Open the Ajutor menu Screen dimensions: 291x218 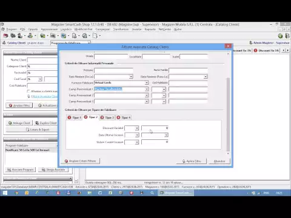click(x=178, y=29)
